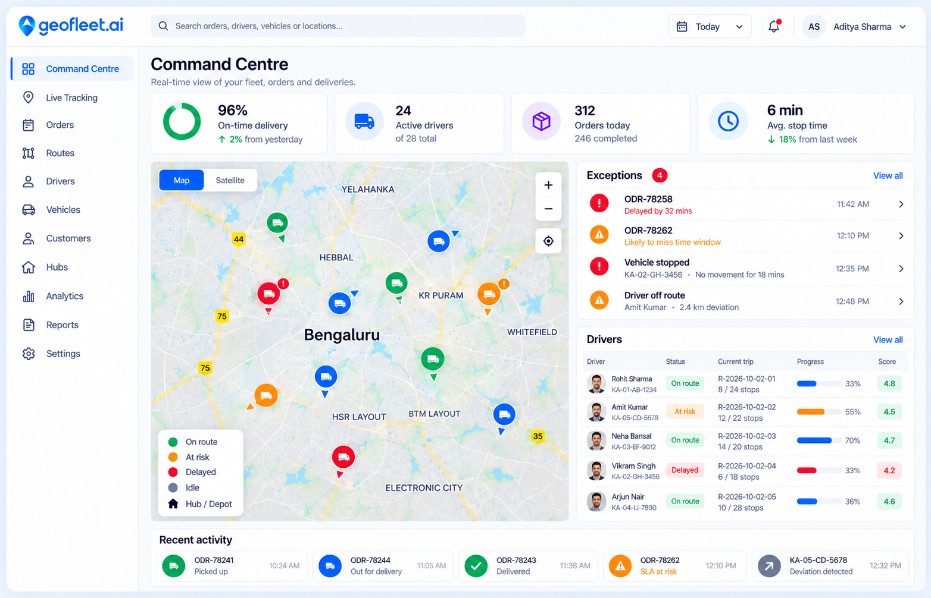Click the AS user avatar

coord(814,27)
